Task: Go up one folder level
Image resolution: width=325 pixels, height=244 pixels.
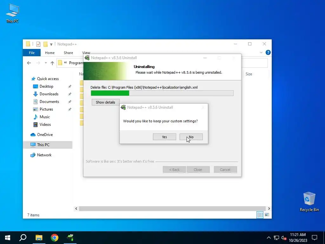Action: coord(52,63)
